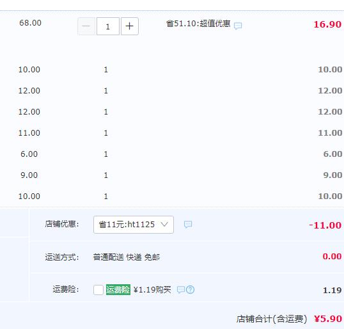Open comment icon beside 超值优惠
Viewport: 344px width, 329px height.
click(x=238, y=26)
